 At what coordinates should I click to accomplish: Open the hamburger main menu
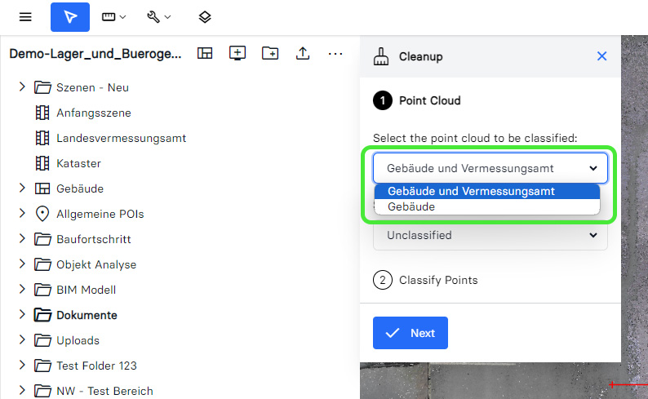coord(25,17)
